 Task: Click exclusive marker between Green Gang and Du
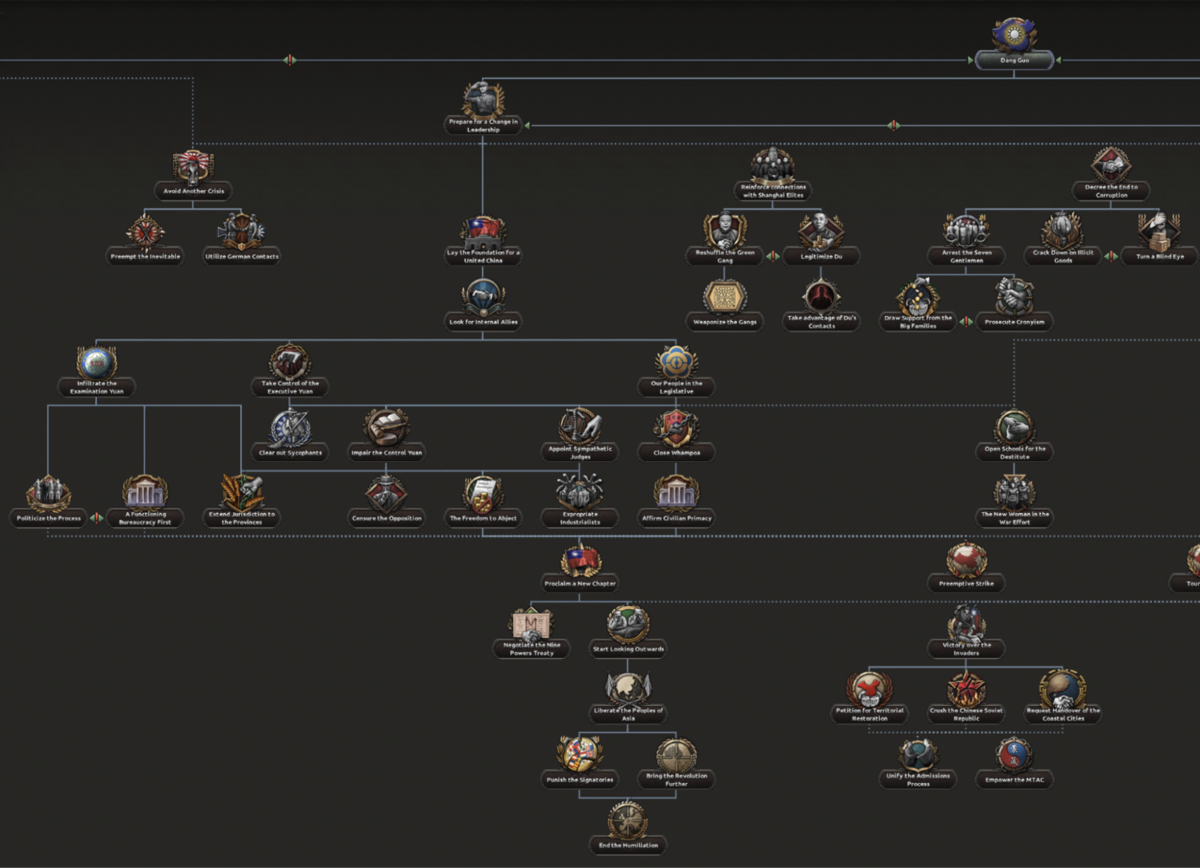click(x=773, y=256)
